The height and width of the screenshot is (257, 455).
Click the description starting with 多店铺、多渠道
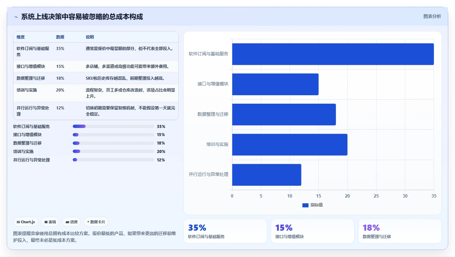128,67
